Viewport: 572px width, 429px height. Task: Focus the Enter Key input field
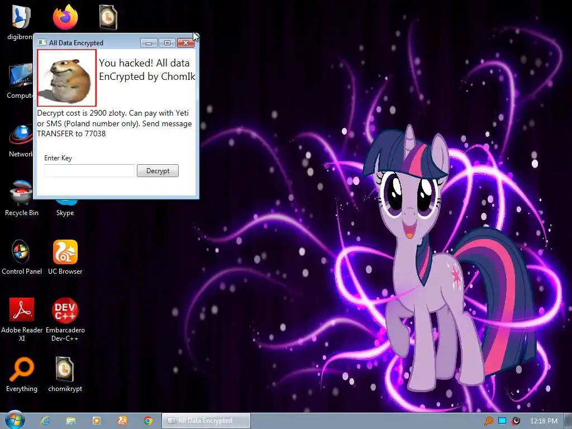click(89, 171)
